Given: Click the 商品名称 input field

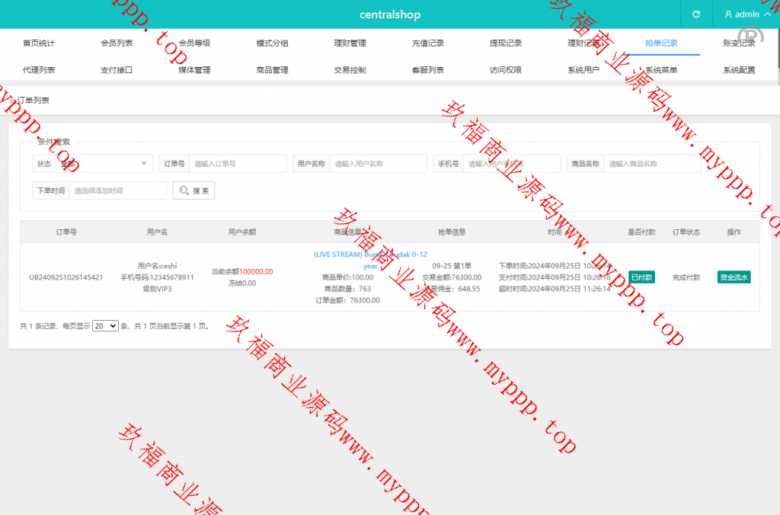Looking at the screenshot, I should 652,164.
